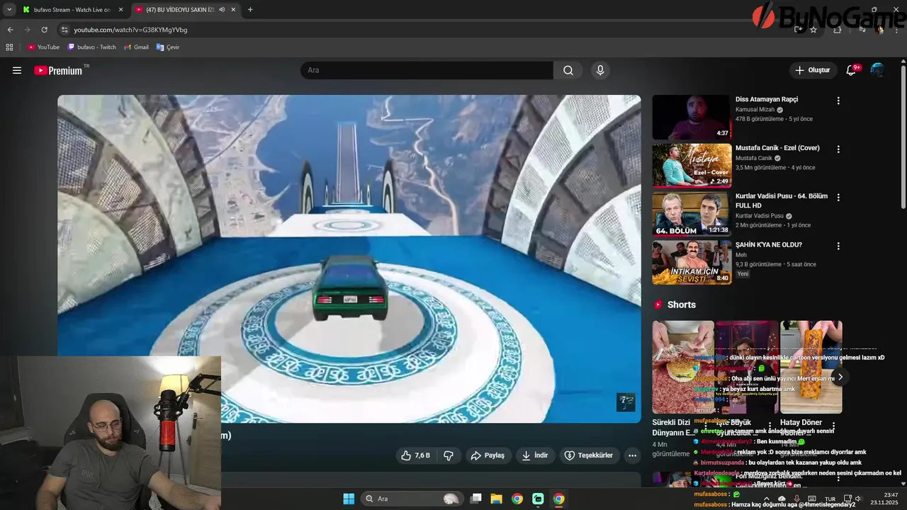Click the Windows Start button
Viewport: 907px width, 510px height.
pyautogui.click(x=349, y=499)
